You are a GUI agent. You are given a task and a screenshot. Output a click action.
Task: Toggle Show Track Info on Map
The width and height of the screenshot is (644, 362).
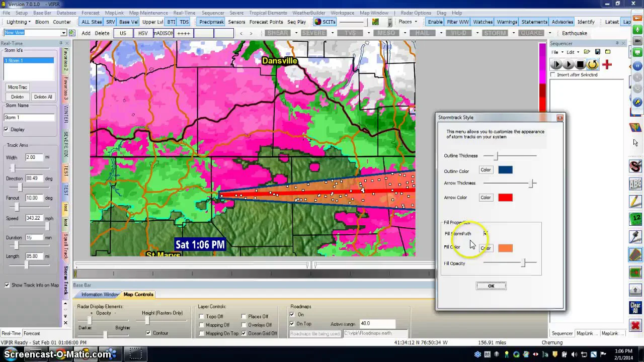pyautogui.click(x=7, y=285)
